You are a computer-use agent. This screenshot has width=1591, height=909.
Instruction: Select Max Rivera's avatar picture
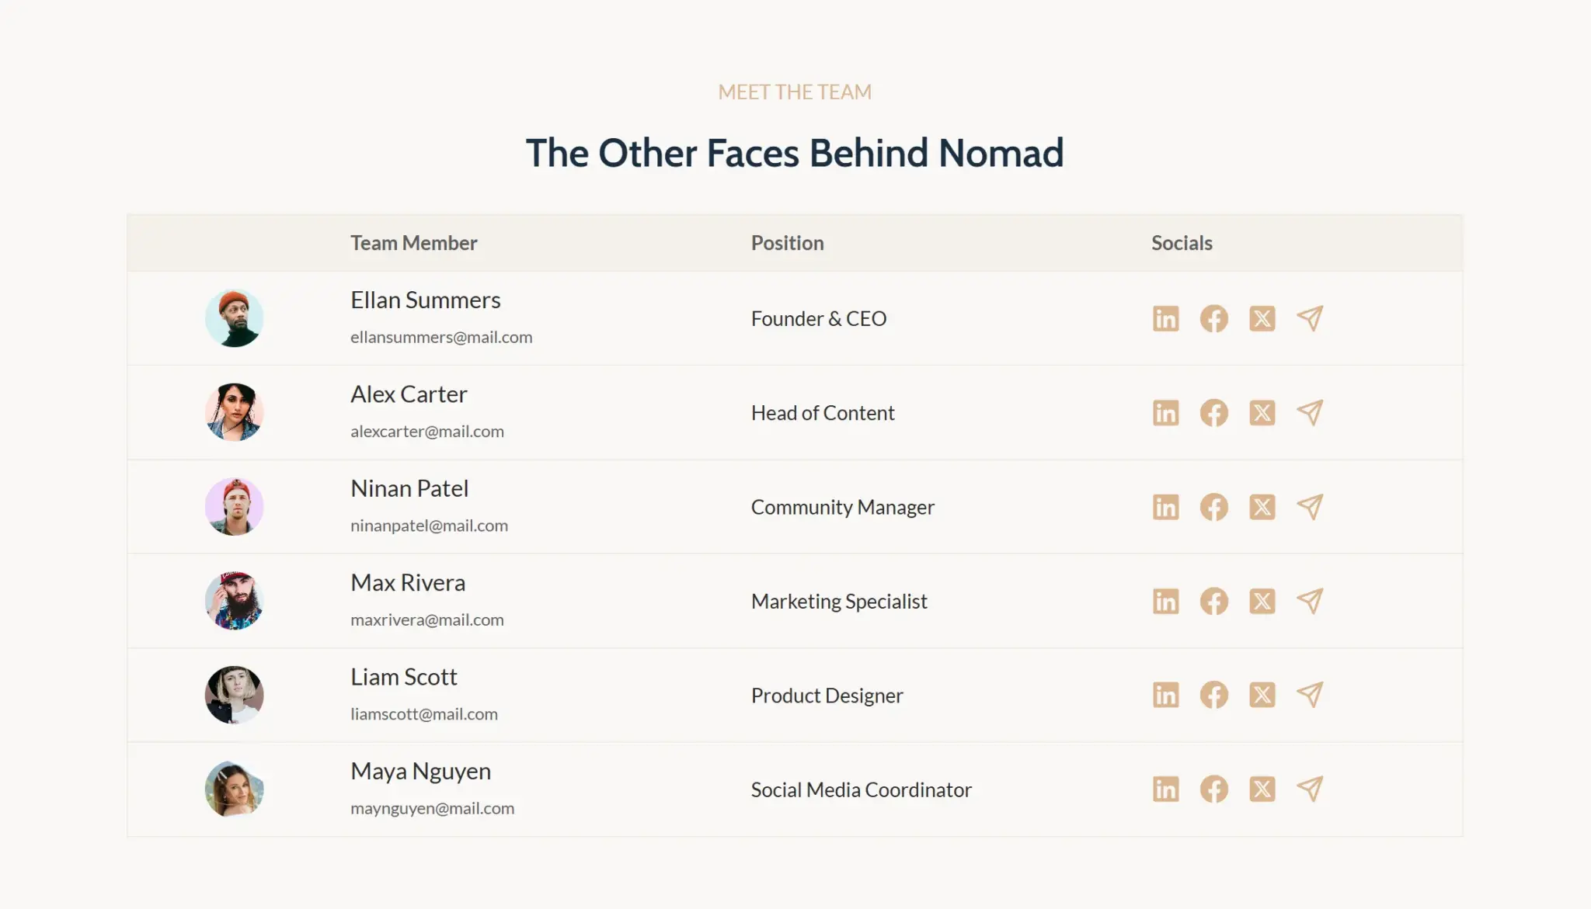234,601
